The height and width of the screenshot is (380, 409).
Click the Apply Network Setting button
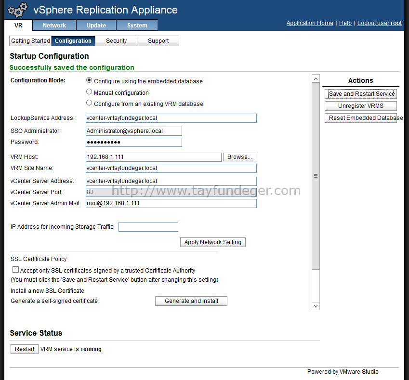coord(213,242)
